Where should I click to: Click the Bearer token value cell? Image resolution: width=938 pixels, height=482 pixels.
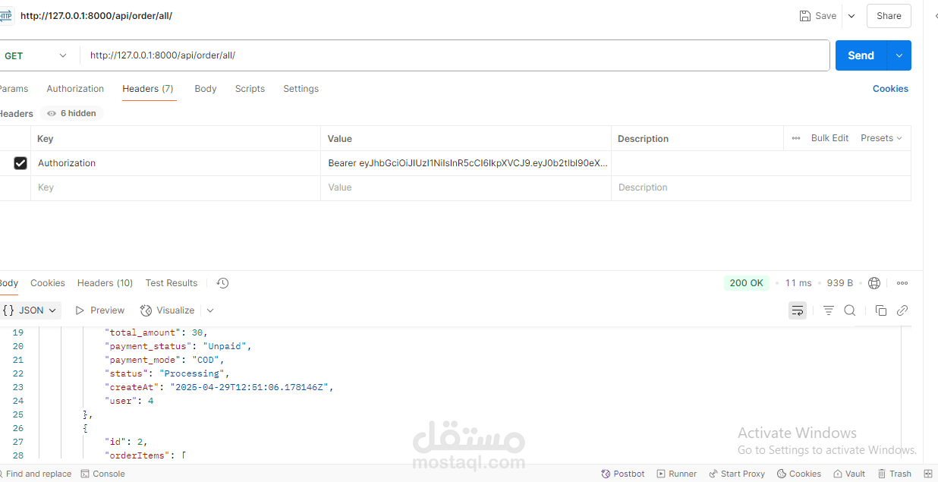[466, 163]
